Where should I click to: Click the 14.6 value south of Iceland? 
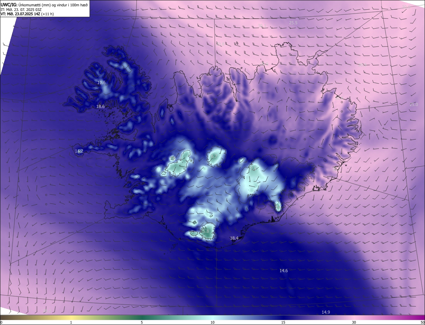pos(284,271)
